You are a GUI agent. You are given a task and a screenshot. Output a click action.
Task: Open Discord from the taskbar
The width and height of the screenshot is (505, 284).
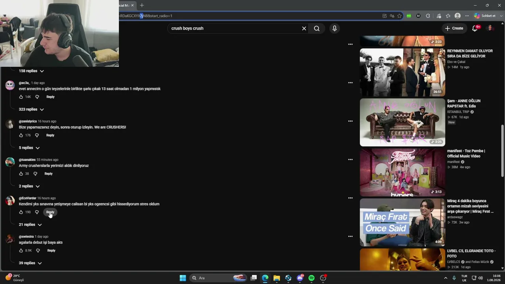300,278
